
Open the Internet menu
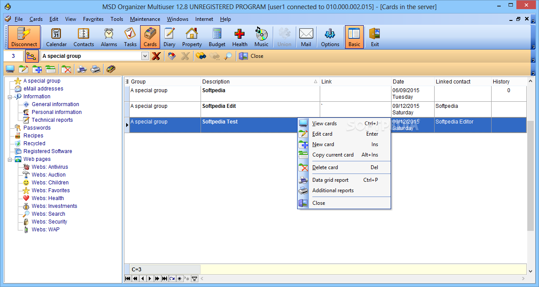[204, 19]
